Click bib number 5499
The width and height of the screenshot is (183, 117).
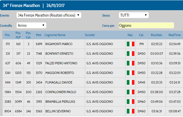(x=39, y=44)
